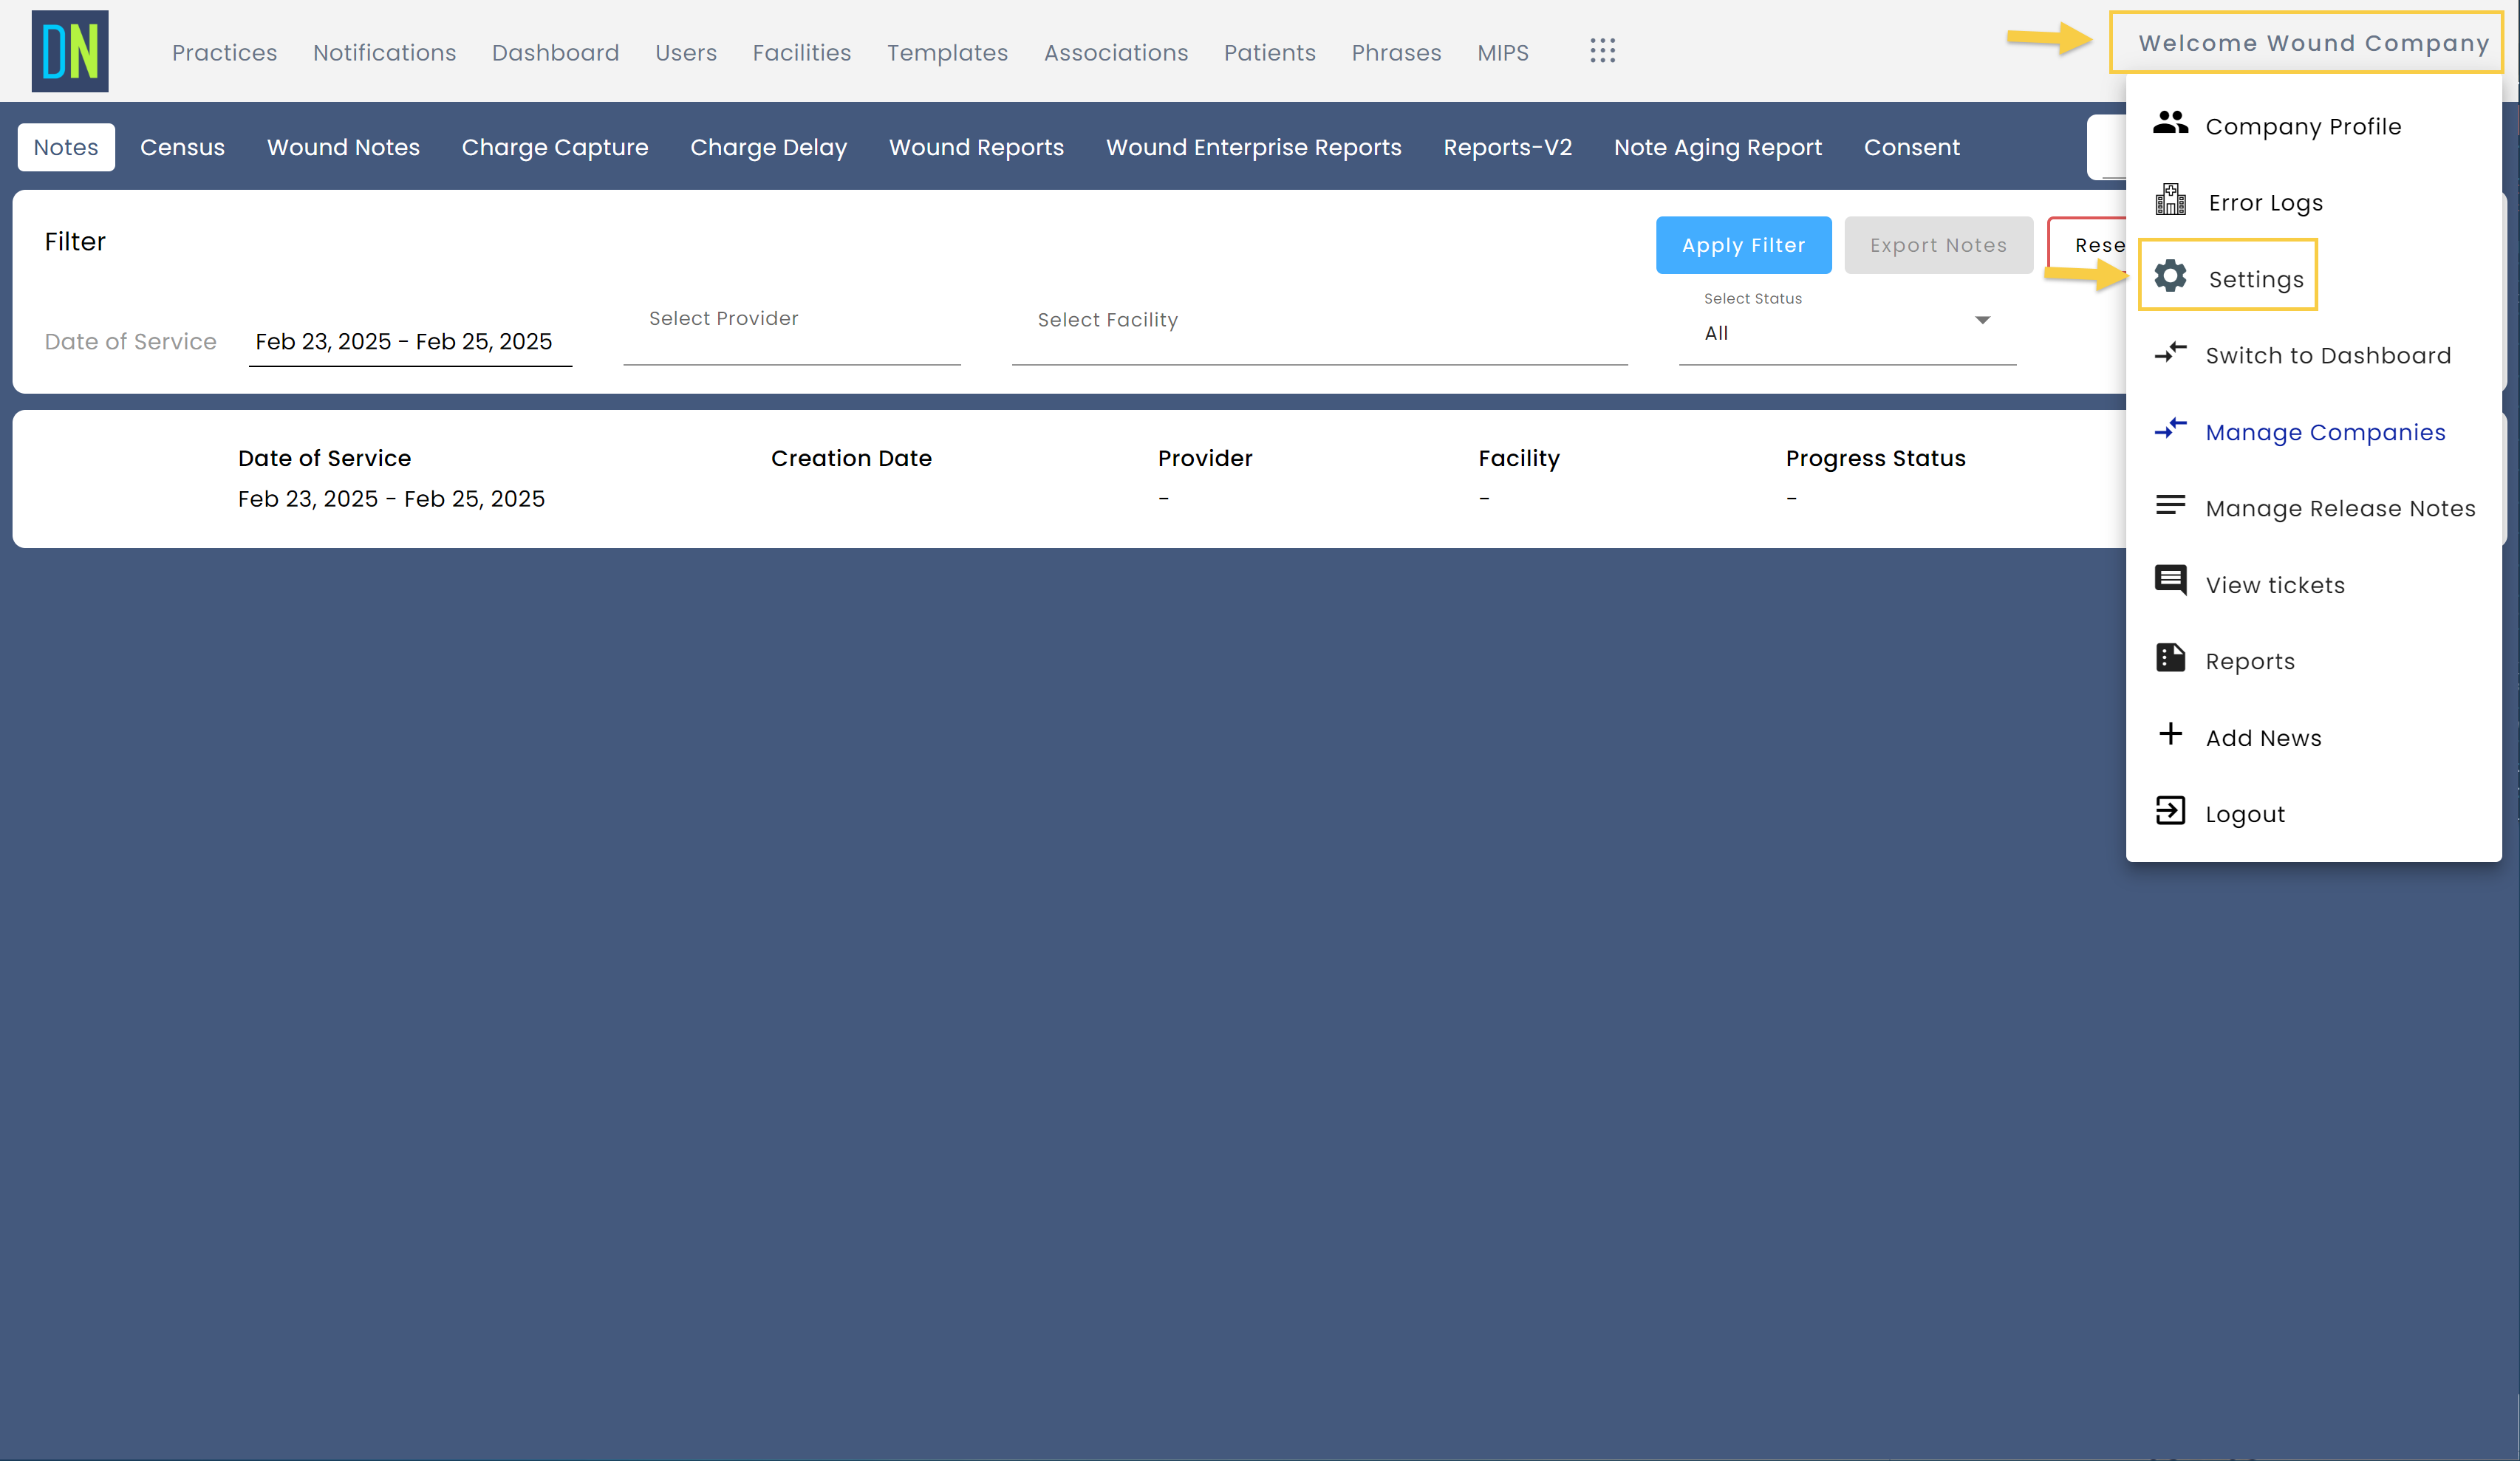The image size is (2520, 1461).
Task: Choose Error Logs from user menu
Action: tap(2313, 202)
